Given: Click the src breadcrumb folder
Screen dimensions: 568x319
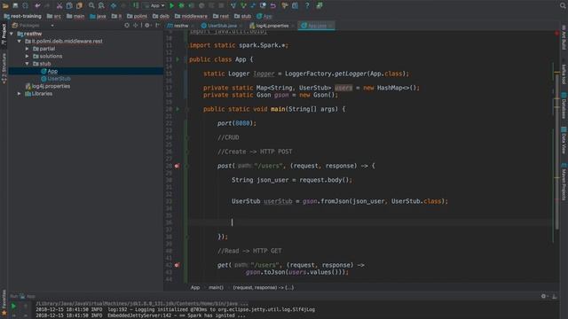Looking at the screenshot, I should pos(54,16).
